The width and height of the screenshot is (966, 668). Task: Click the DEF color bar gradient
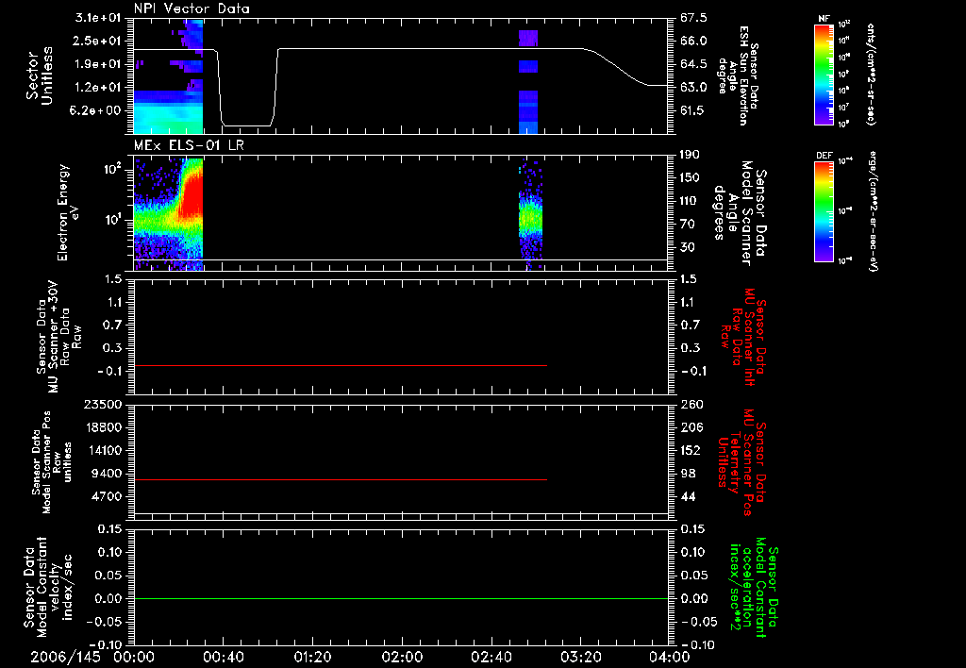(x=824, y=211)
